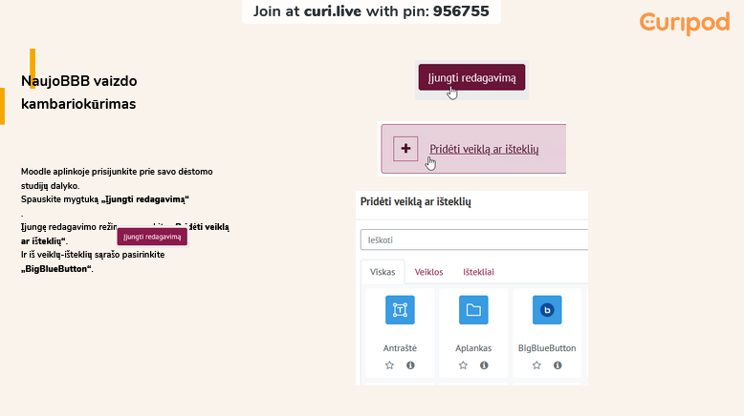
Task: Switch to the Ištekliai tab
Action: click(x=478, y=272)
